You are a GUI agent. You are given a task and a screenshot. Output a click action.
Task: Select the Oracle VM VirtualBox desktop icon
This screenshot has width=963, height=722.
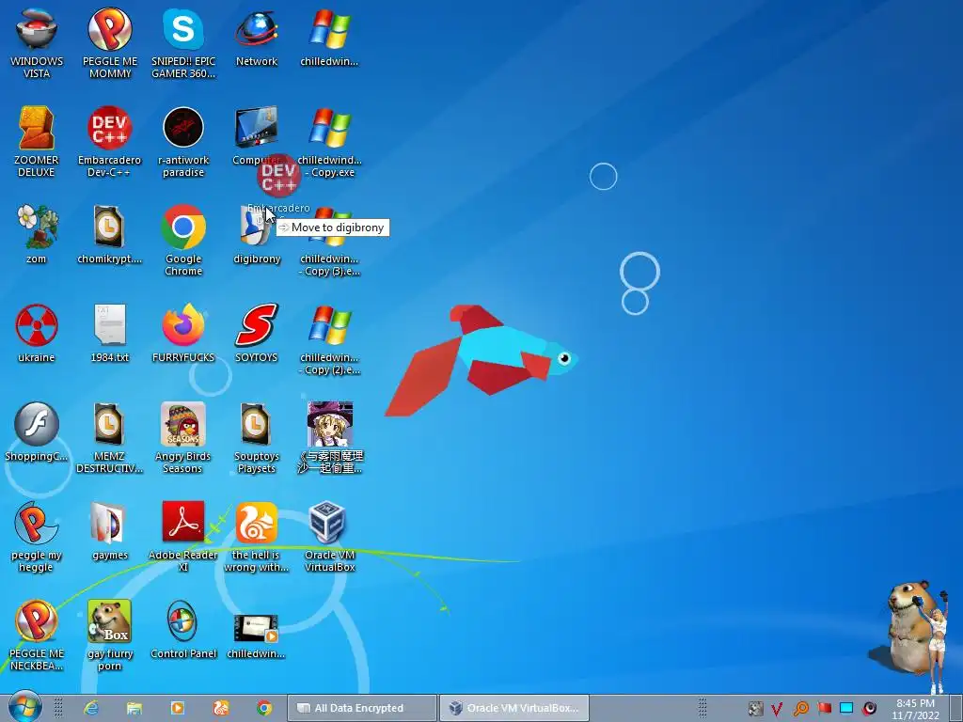(330, 537)
